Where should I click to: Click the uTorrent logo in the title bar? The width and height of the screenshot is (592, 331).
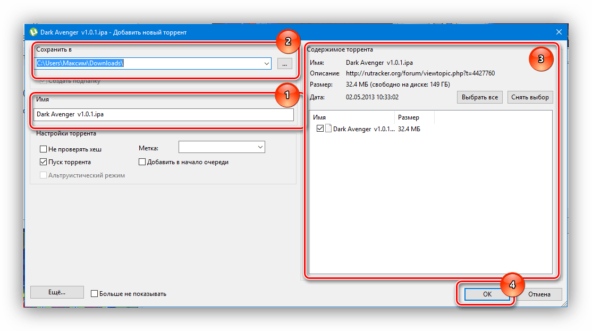point(33,32)
